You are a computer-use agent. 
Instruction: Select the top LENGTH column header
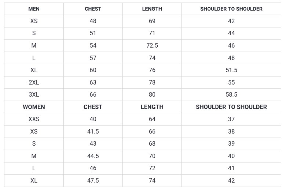[152, 9]
